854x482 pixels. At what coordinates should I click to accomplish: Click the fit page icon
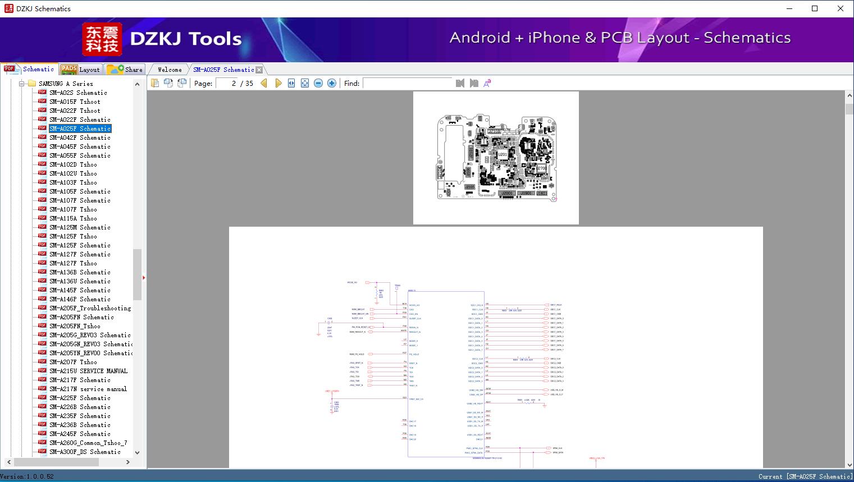coord(305,83)
